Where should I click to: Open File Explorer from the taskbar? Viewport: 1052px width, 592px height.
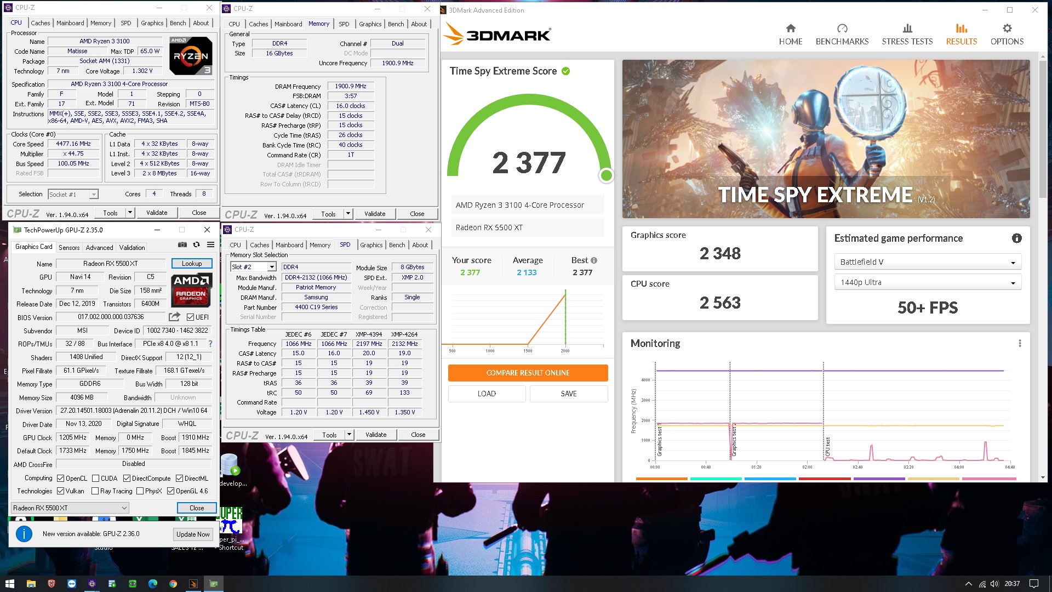coord(31,584)
